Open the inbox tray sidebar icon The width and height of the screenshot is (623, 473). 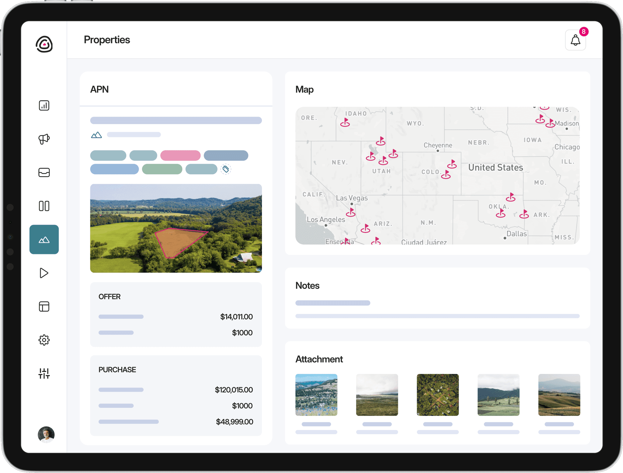click(44, 172)
